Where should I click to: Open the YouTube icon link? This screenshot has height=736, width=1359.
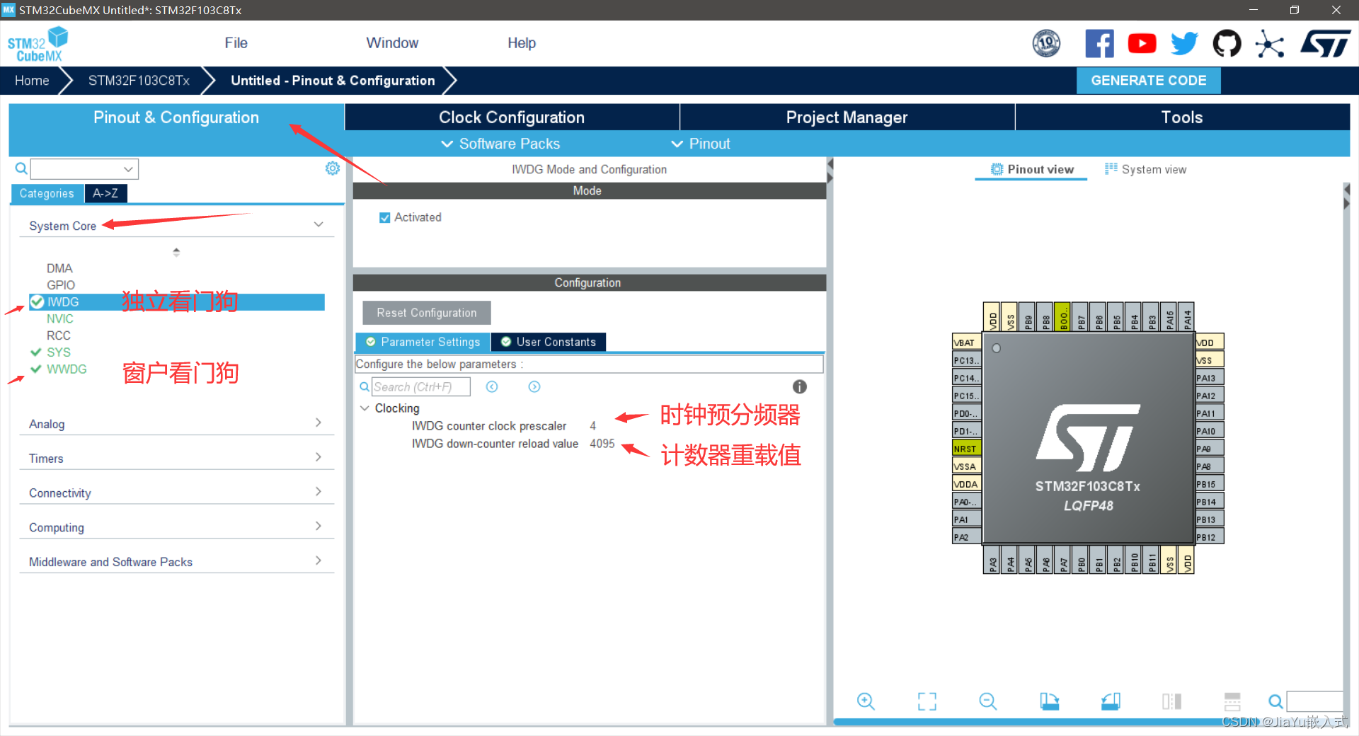point(1142,43)
